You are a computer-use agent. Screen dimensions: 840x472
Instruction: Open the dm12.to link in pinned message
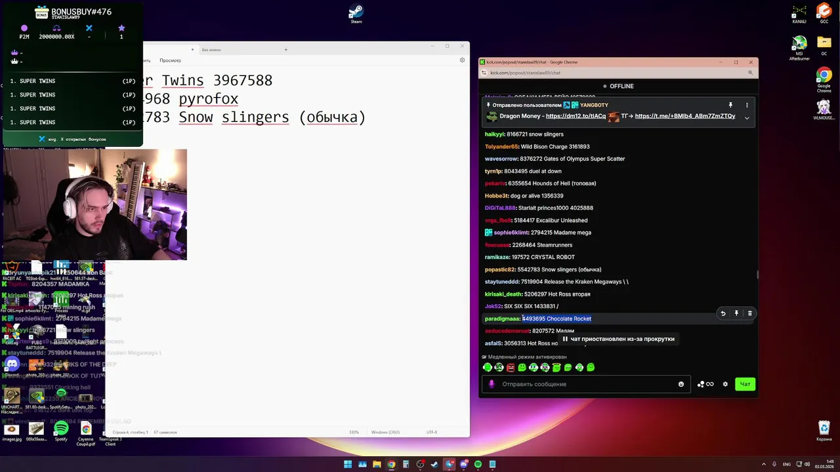click(576, 116)
